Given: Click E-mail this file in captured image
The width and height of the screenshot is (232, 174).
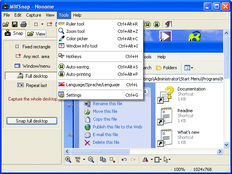Looking at the screenshot, I should coord(101,135).
